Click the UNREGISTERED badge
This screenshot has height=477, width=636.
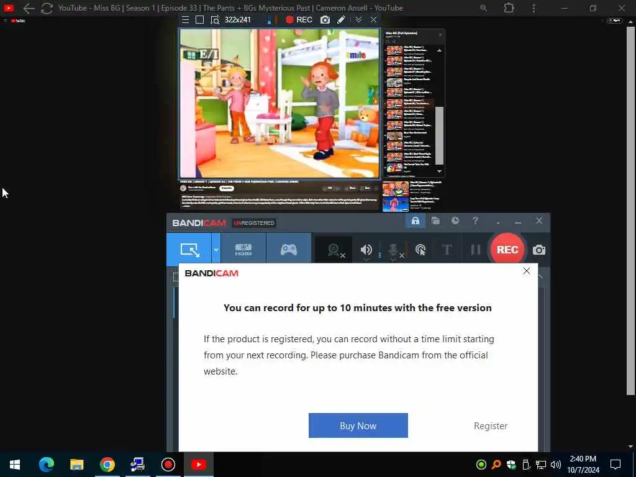pos(254,223)
